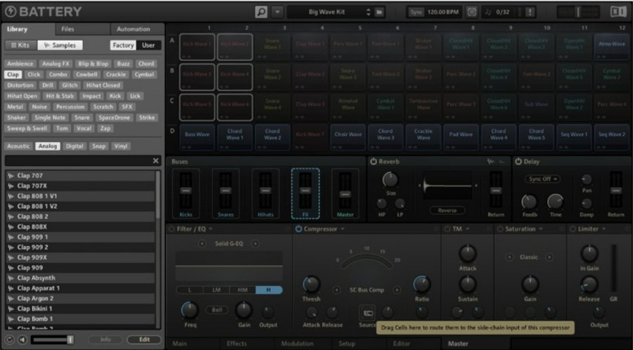Clear the search with the X icon
This screenshot has width=633, height=350.
(x=156, y=161)
